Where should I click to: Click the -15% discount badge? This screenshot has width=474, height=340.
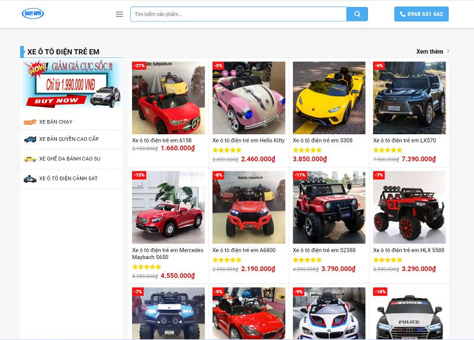(x=139, y=175)
